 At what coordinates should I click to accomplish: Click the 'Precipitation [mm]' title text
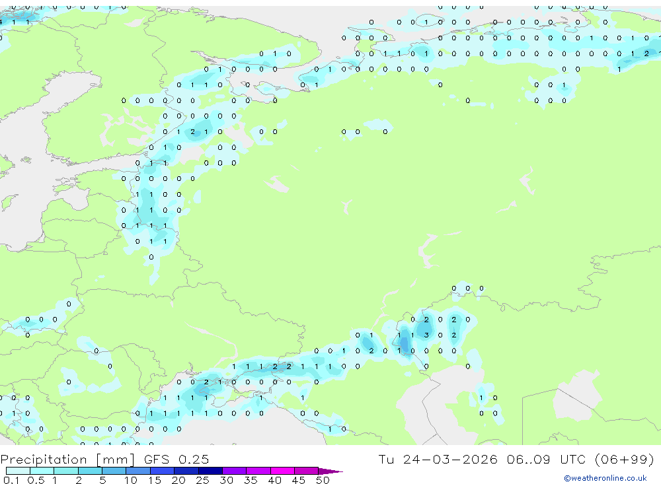pos(67,460)
